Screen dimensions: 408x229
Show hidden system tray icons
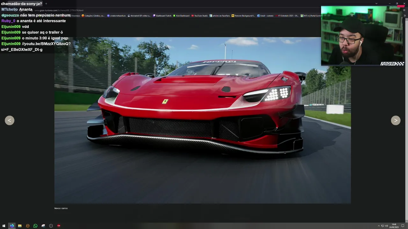379,226
